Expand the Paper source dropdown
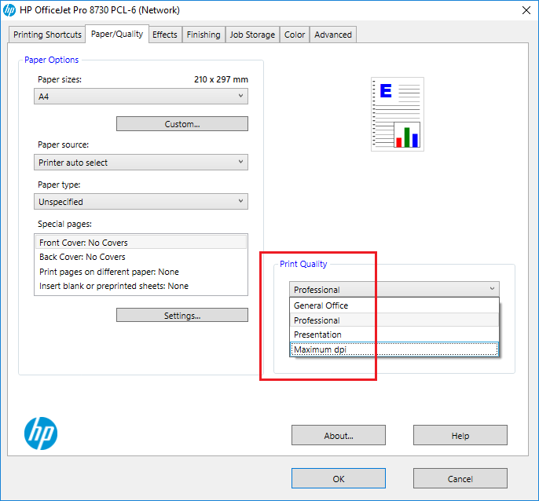Image resolution: width=539 pixels, height=501 pixels. coord(141,163)
